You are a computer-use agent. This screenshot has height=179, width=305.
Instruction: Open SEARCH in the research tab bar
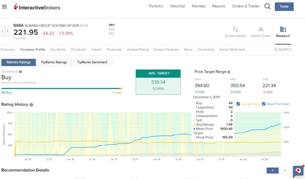(x=282, y=49)
